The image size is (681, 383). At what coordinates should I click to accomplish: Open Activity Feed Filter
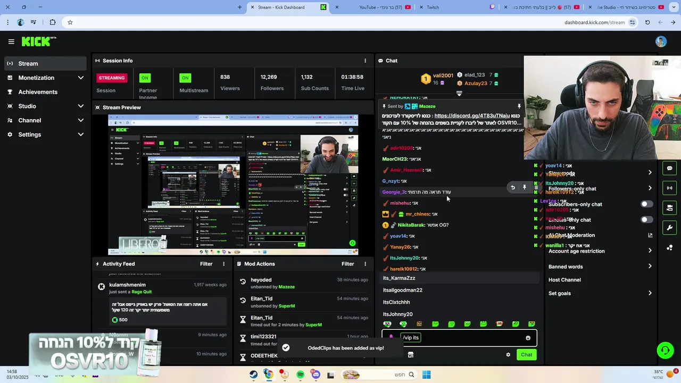[x=206, y=264]
